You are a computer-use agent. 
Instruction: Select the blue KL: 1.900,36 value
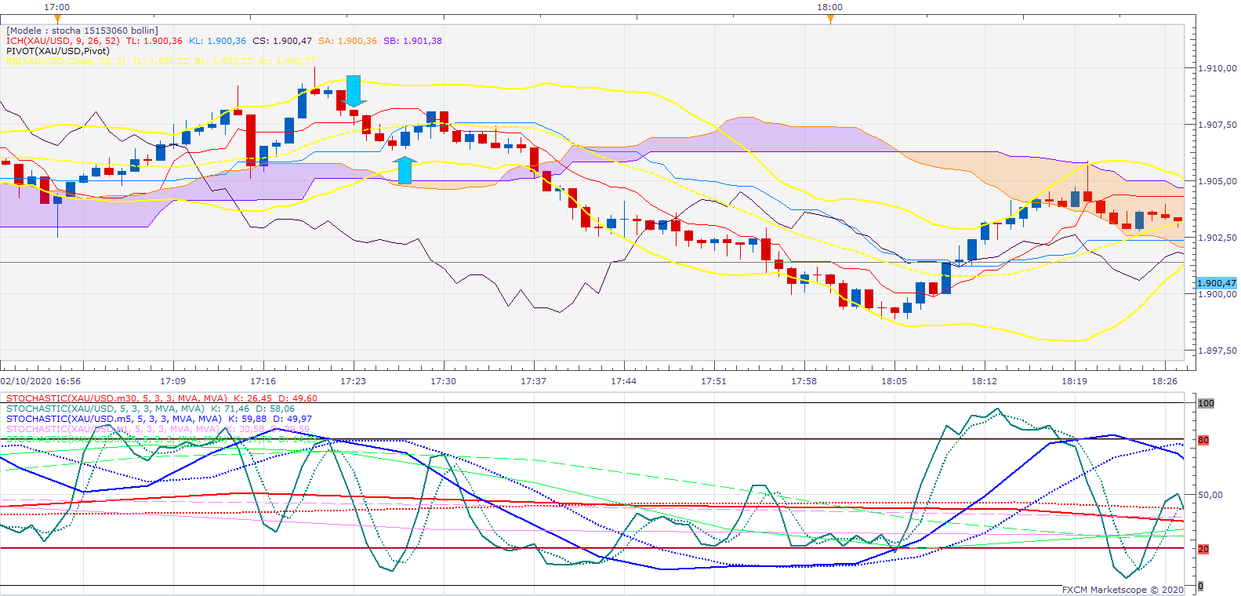(x=217, y=41)
